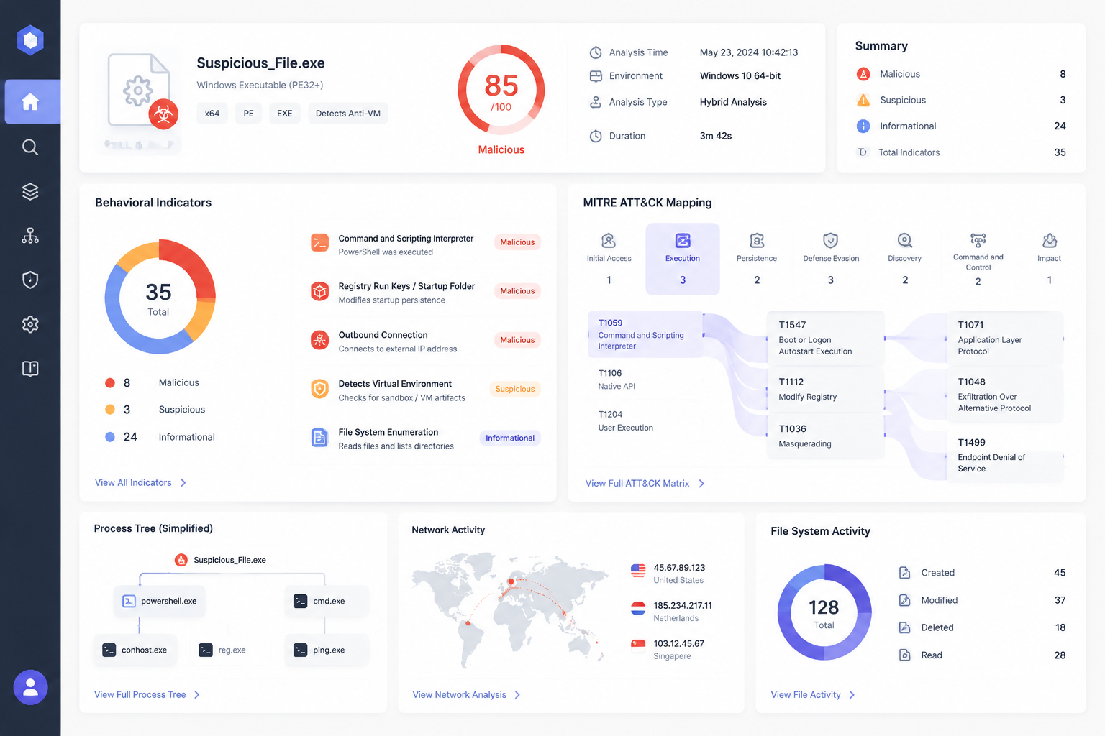Screen dimensions: 1105x736
Task: Select the Initial Access tactic tab
Action: pos(609,259)
